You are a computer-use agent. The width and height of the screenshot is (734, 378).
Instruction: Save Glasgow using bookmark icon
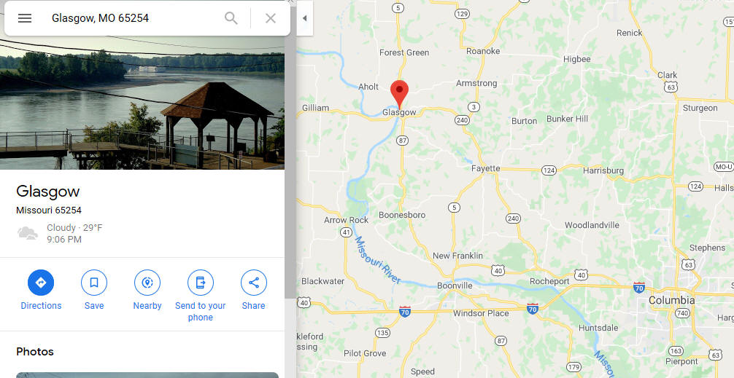tap(94, 283)
